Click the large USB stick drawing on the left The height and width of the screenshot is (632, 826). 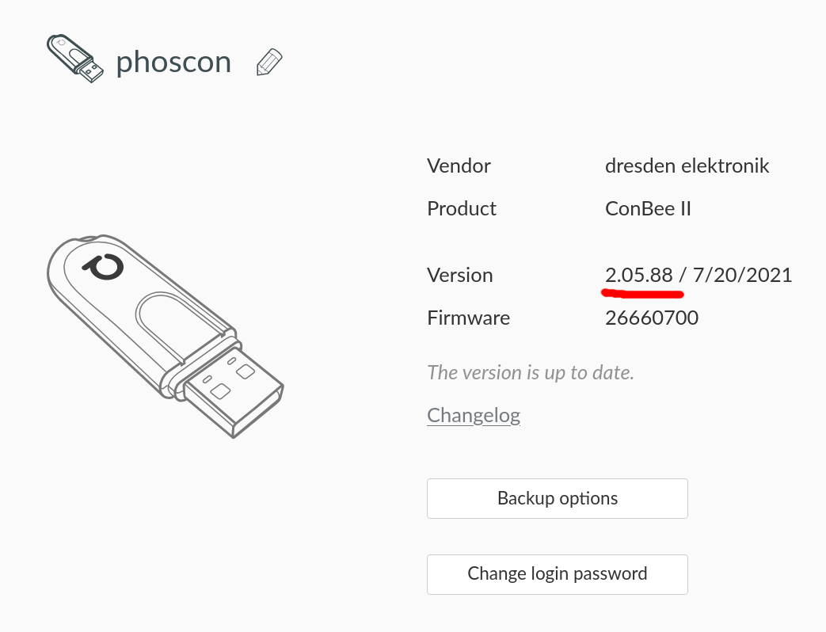point(166,333)
